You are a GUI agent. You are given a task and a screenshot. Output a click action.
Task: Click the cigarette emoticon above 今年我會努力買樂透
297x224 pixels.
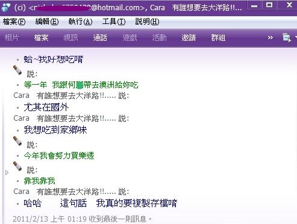[17, 141]
